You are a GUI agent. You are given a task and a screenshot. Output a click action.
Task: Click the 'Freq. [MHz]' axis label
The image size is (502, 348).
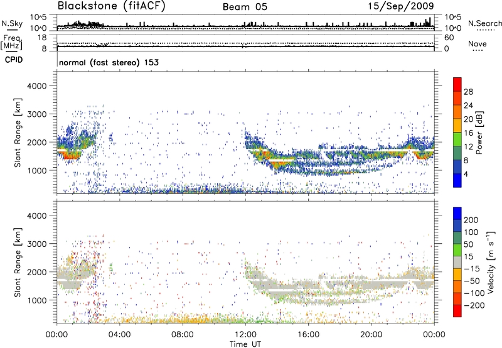coord(11,42)
